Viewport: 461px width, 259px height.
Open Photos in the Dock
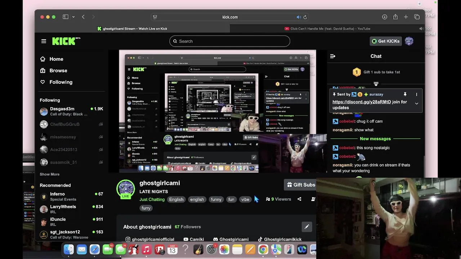(x=224, y=250)
